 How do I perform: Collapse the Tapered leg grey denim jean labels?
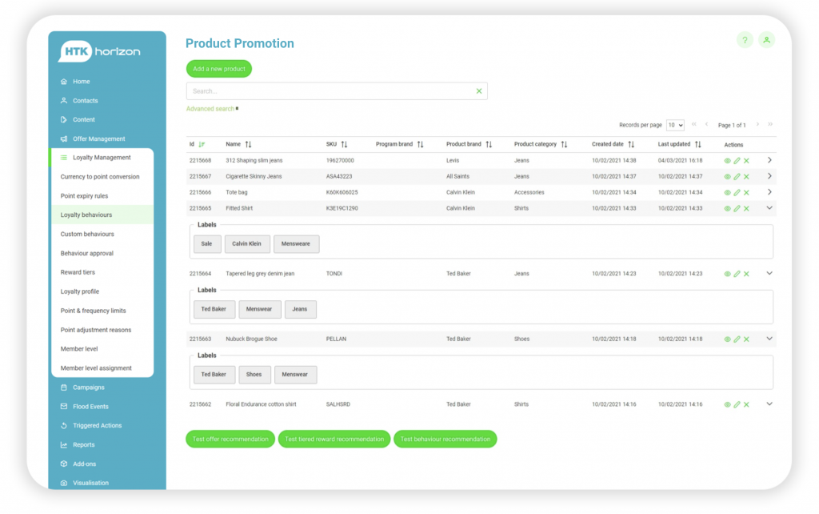[x=769, y=273]
